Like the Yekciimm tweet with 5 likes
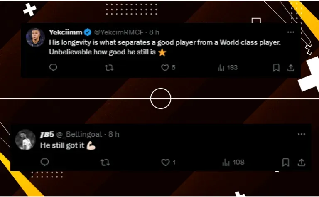The height and width of the screenshot is (197, 319). click(168, 68)
